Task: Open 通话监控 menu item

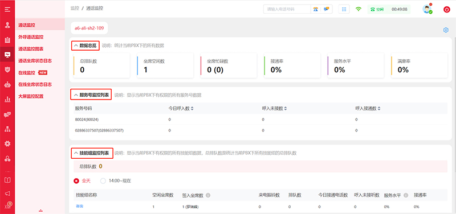Action: point(40,25)
